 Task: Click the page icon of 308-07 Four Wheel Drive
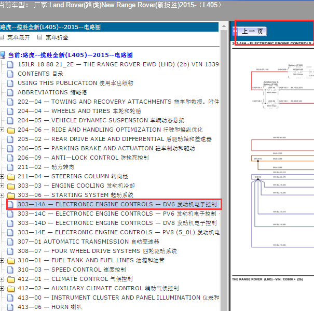[x=10, y=251]
